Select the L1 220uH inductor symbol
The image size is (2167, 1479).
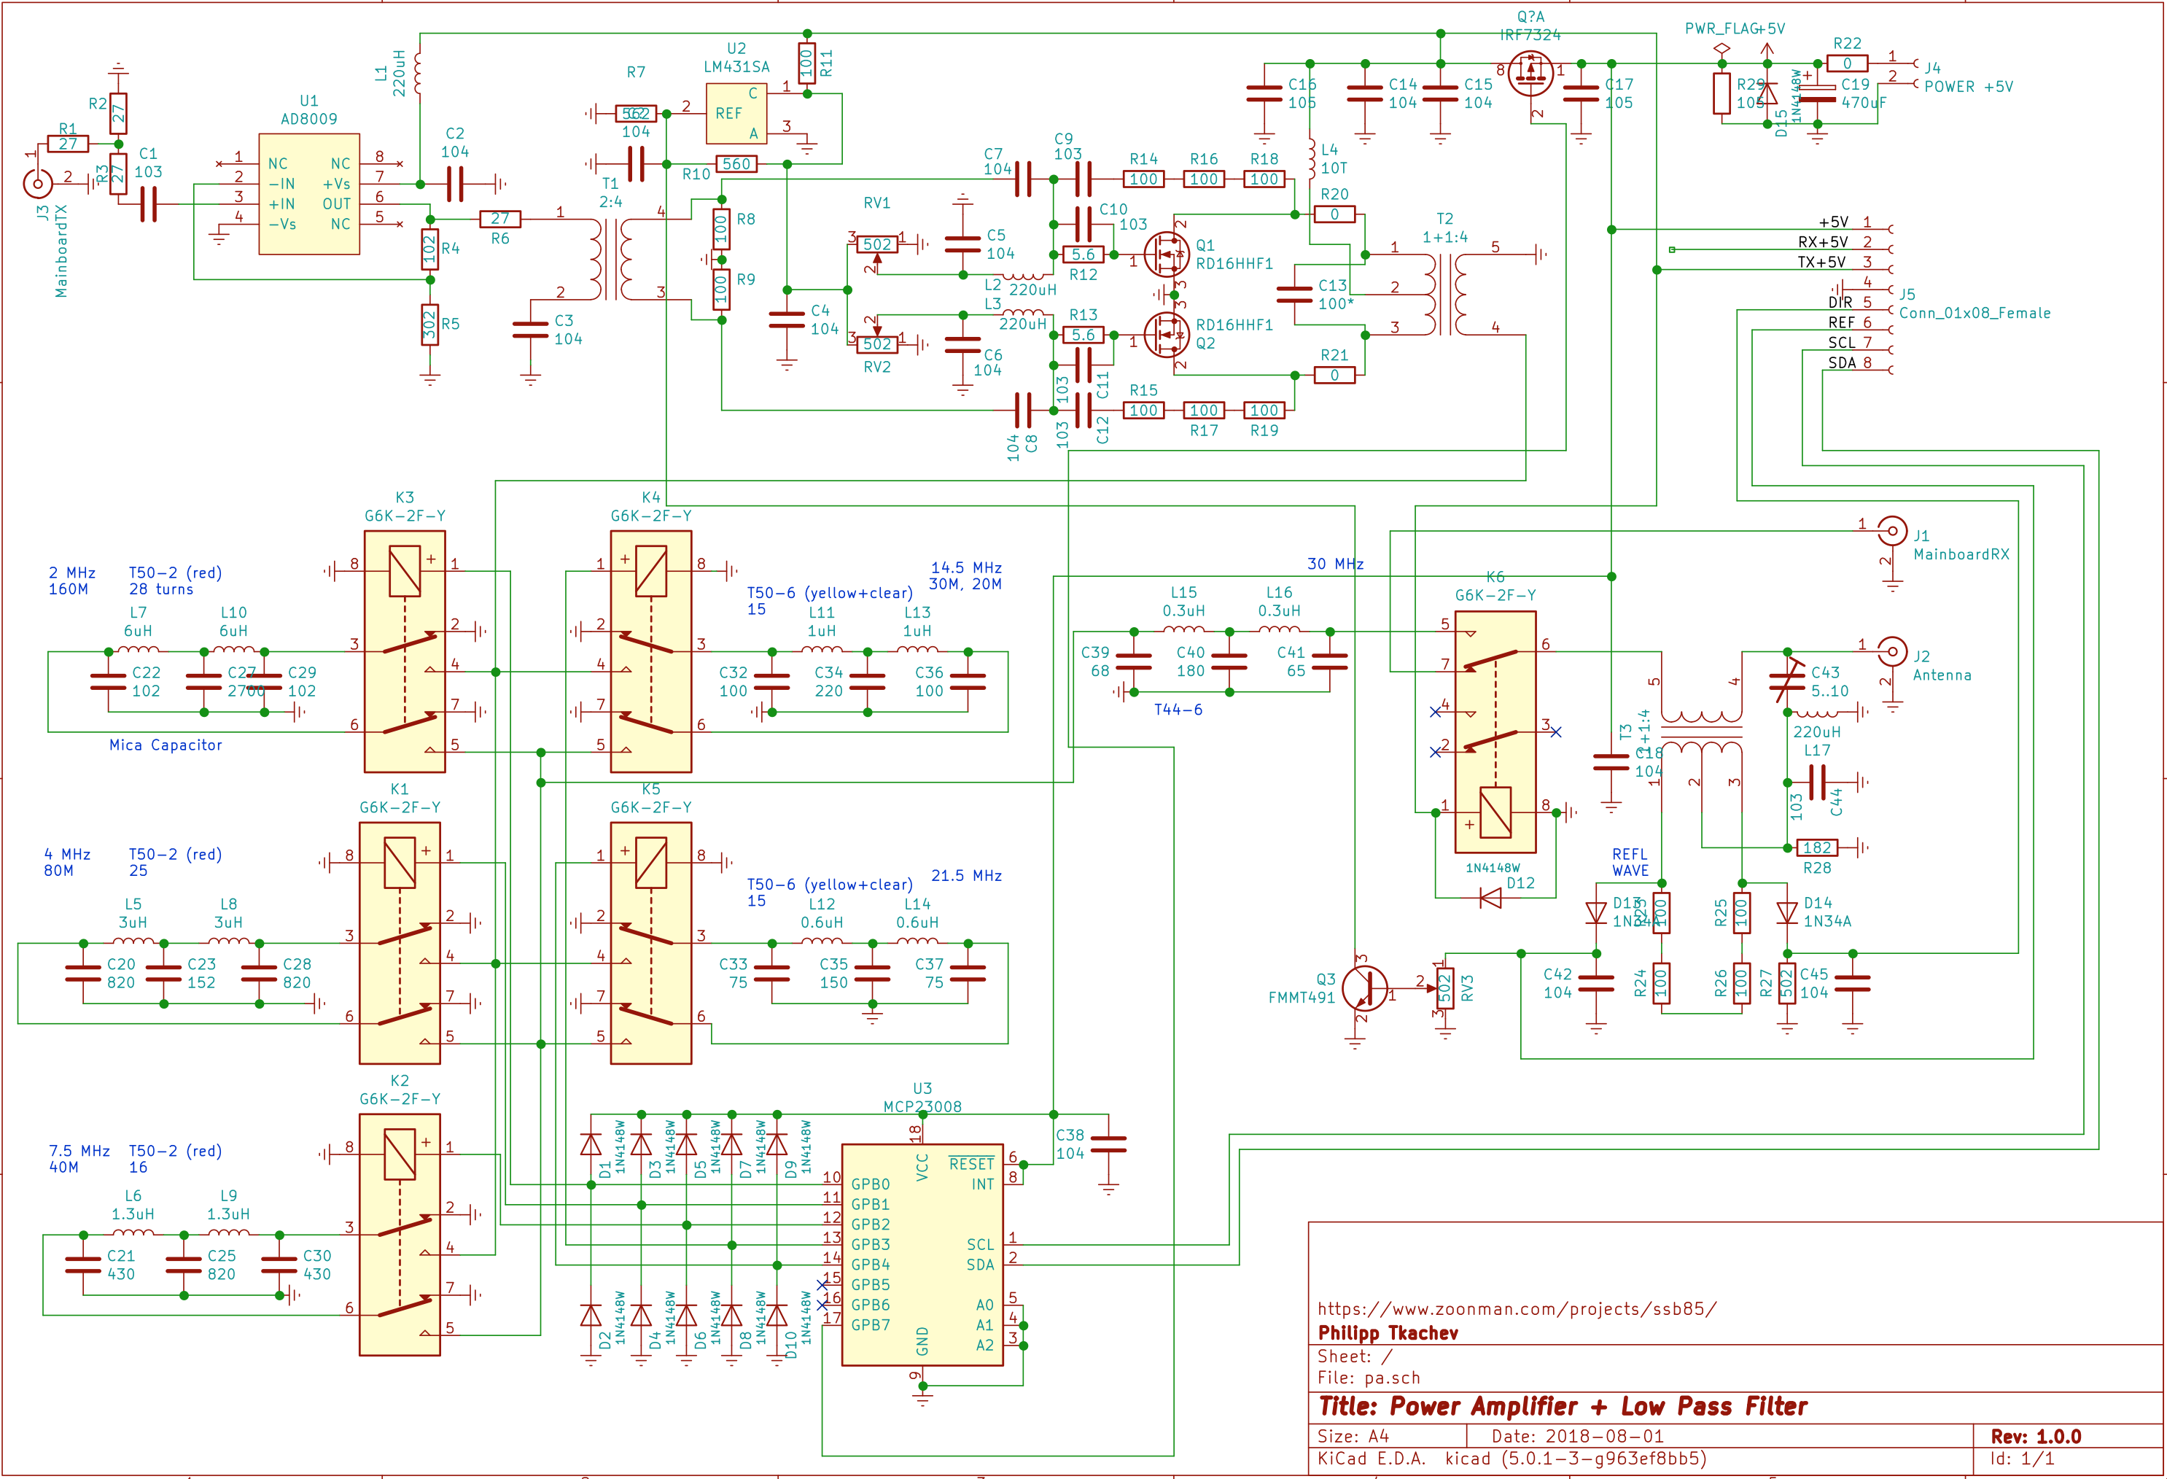pyautogui.click(x=419, y=74)
